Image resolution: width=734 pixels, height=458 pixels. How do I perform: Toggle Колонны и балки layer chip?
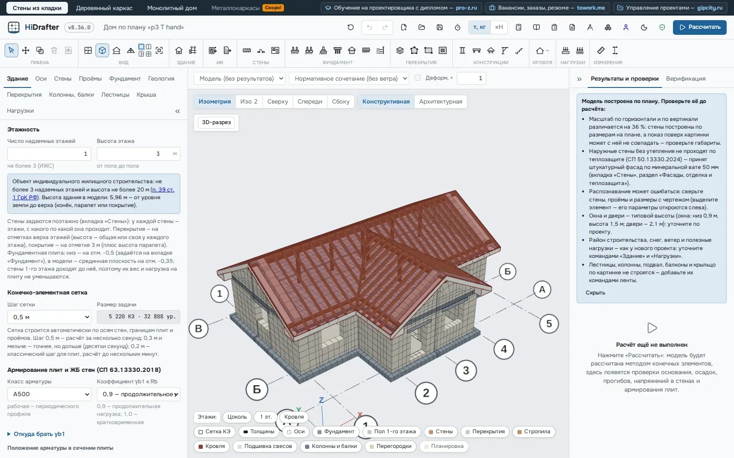coord(331,446)
